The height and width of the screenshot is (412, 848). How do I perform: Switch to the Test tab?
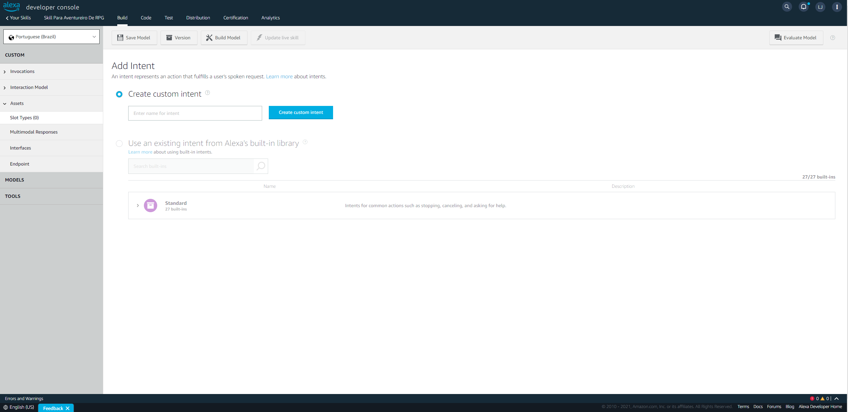[169, 18]
